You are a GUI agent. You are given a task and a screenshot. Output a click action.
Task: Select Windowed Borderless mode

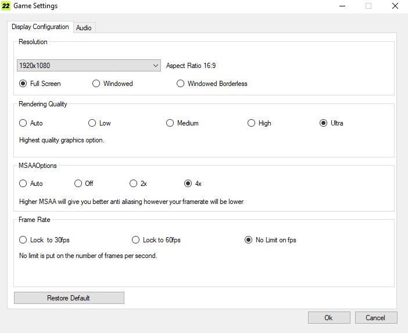181,84
